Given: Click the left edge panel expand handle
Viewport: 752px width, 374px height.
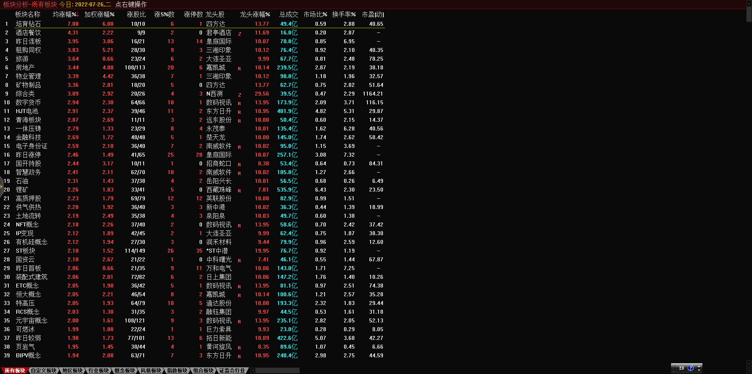Looking at the screenshot, I should tap(2, 186).
